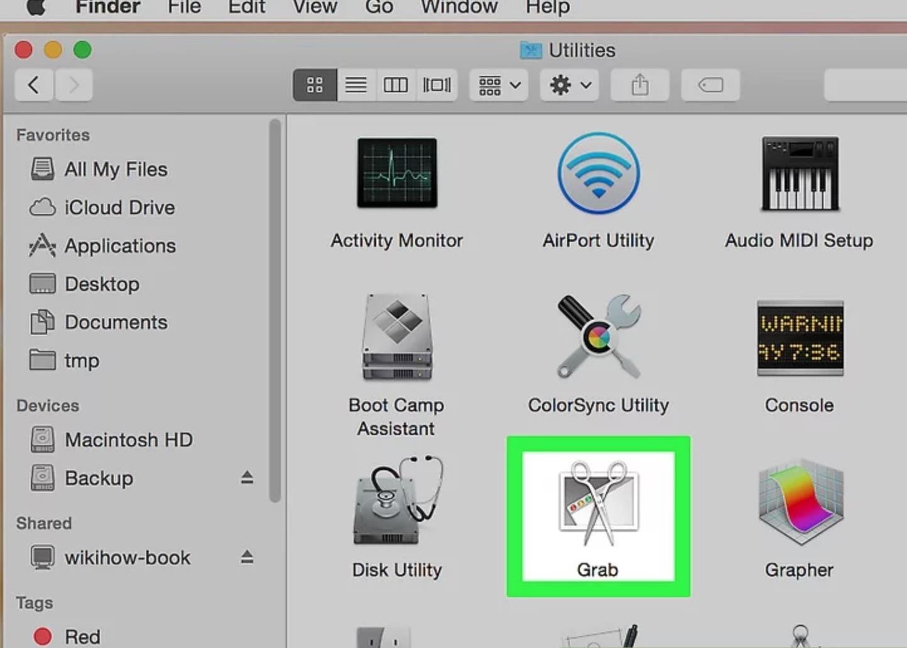Open the Window menu

459,8
